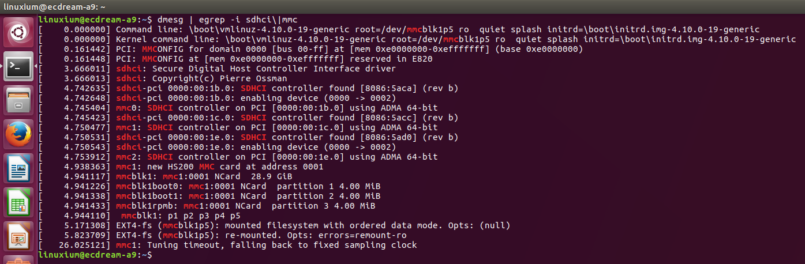Launch Firefox from the launcher
805x264 pixels.
pyautogui.click(x=18, y=135)
